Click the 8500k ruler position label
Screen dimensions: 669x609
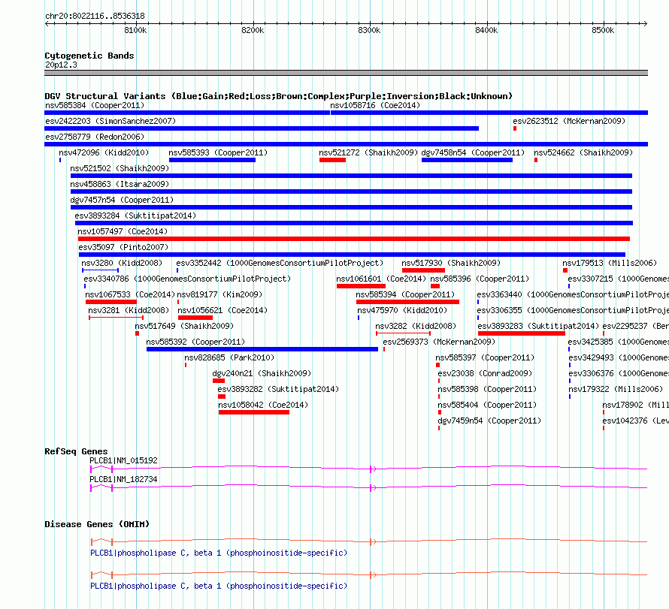pyautogui.click(x=603, y=30)
